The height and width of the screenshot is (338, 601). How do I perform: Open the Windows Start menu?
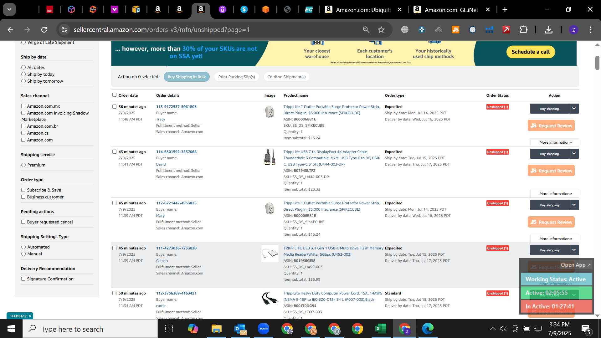click(x=11, y=329)
